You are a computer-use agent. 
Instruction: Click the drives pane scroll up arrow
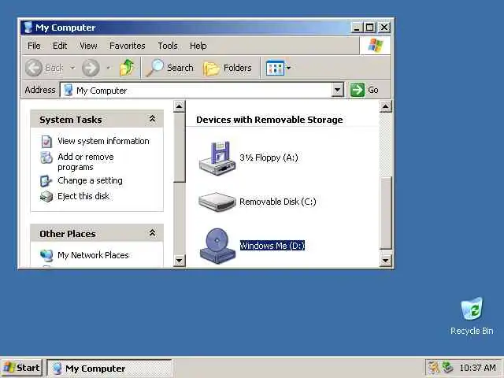coord(385,106)
